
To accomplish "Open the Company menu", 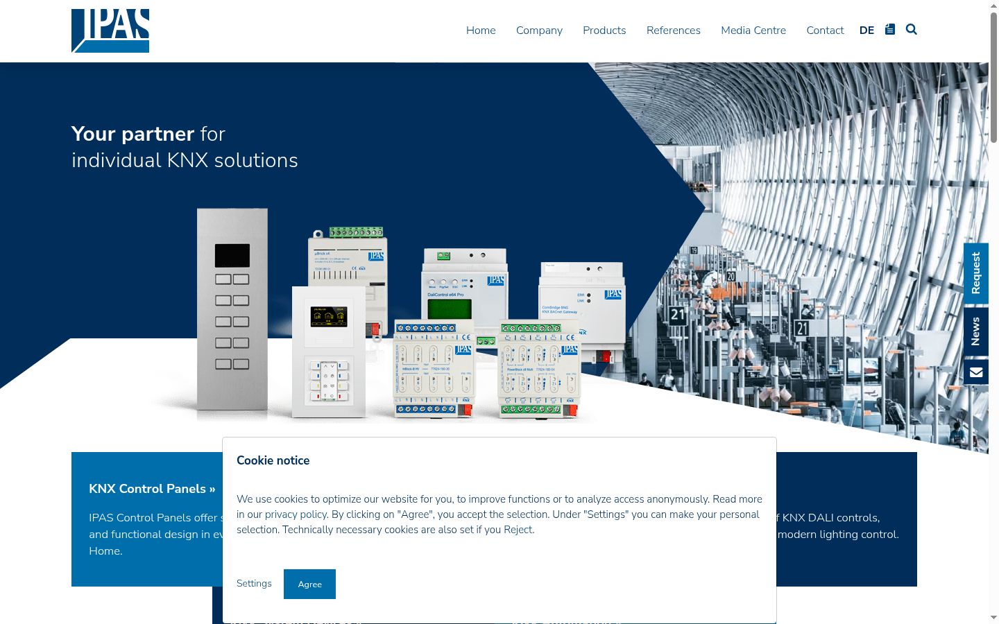I will pos(539,31).
